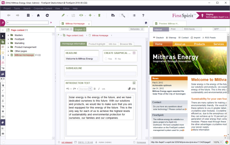
Task: Switch to the Info box tab
Action: pyautogui.click(x=112, y=44)
